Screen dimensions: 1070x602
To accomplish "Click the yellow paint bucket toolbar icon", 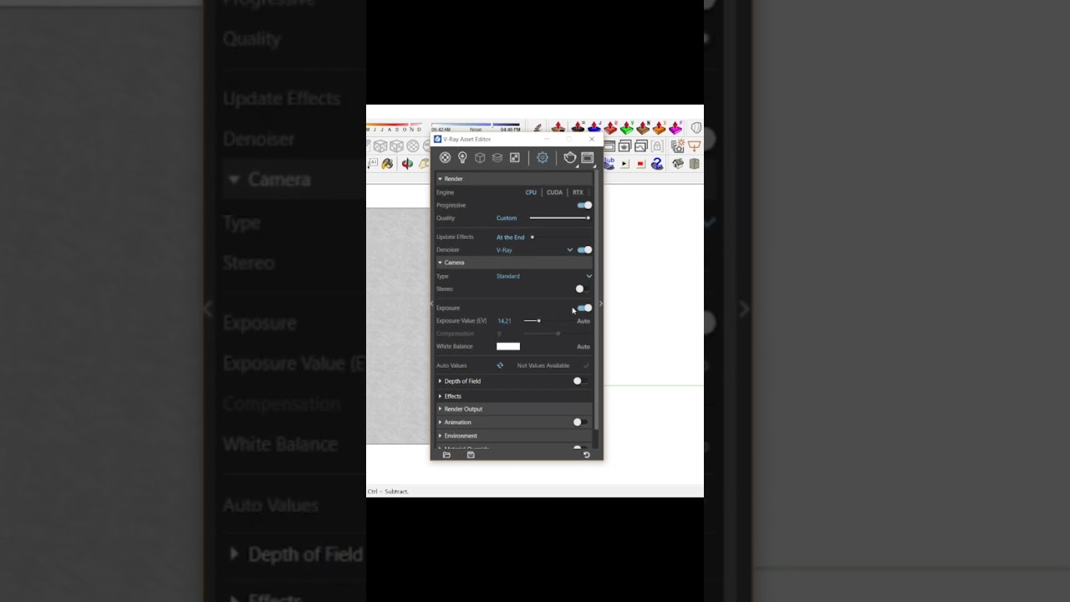I will [x=387, y=164].
